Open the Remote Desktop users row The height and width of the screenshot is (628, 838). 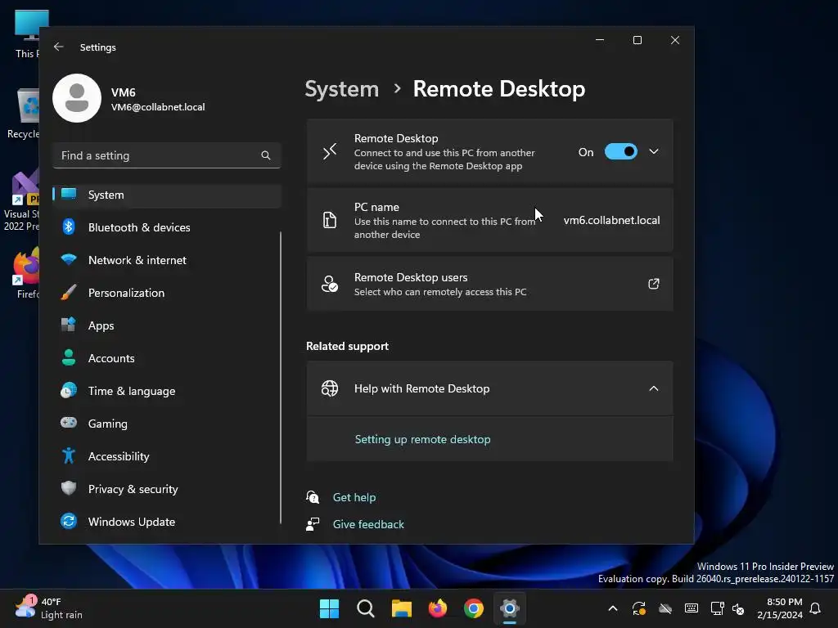(x=489, y=284)
